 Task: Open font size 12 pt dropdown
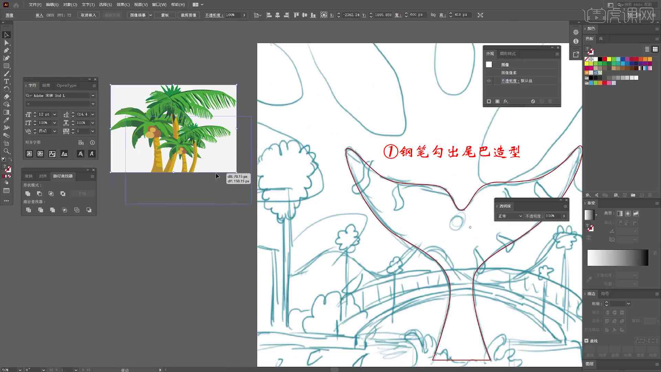tap(55, 114)
